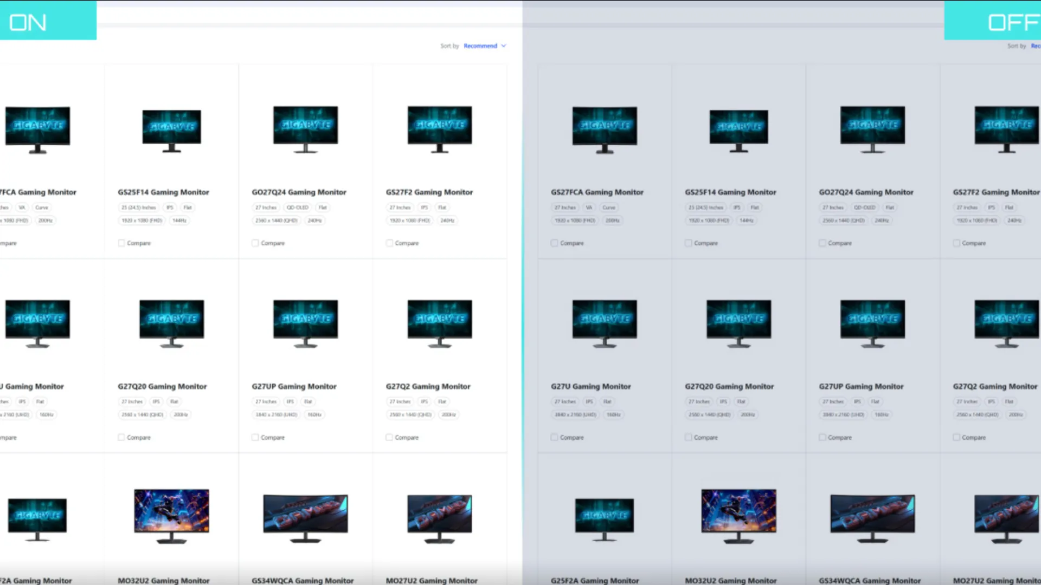This screenshot has height=585, width=1041.
Task: Open GO27Q24 Gaming Monitor title, ON half
Action: tap(299, 192)
